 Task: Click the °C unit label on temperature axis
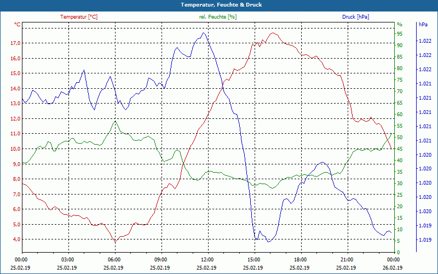[18, 25]
